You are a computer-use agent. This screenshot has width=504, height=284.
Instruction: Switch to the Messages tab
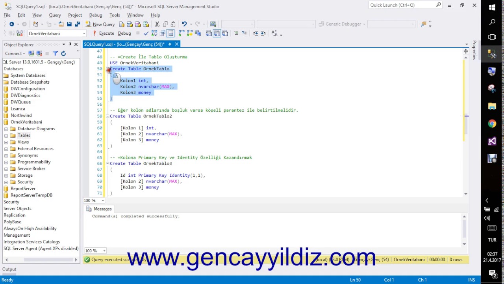pyautogui.click(x=99, y=209)
